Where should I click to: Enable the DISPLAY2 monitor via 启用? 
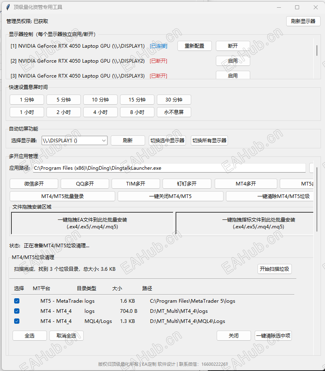233,61
